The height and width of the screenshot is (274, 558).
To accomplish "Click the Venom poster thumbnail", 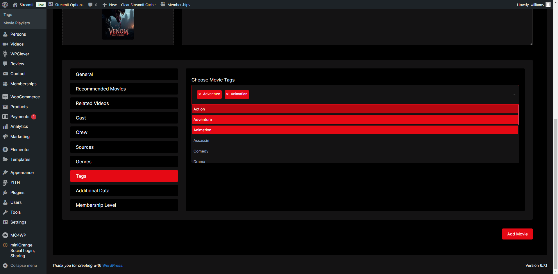I will (118, 24).
